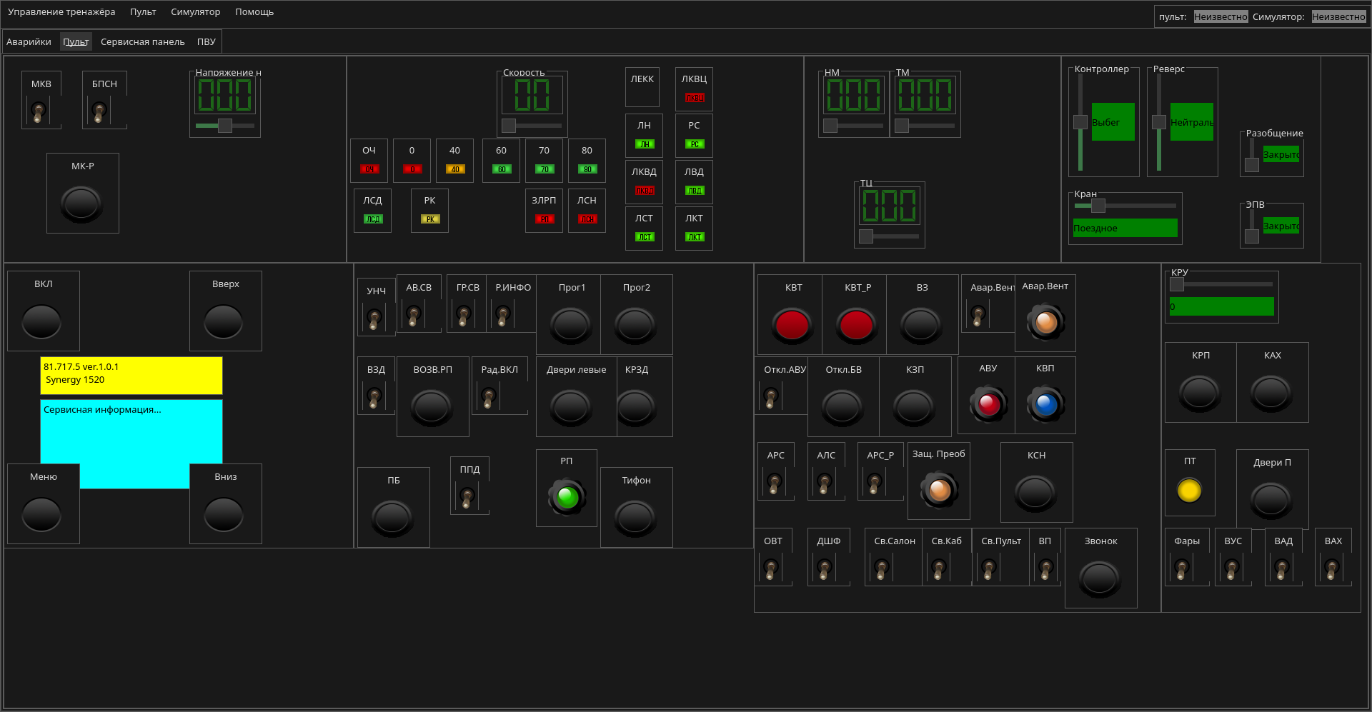Push the КСН round button
This screenshot has width=1372, height=712.
pos(1035,493)
